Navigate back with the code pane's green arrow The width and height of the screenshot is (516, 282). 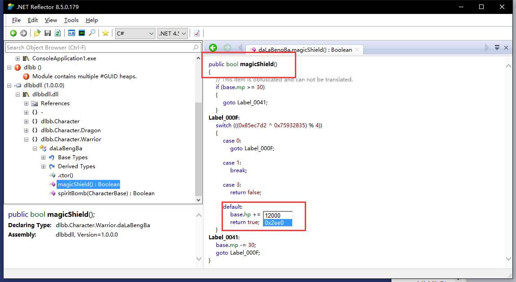pos(213,48)
